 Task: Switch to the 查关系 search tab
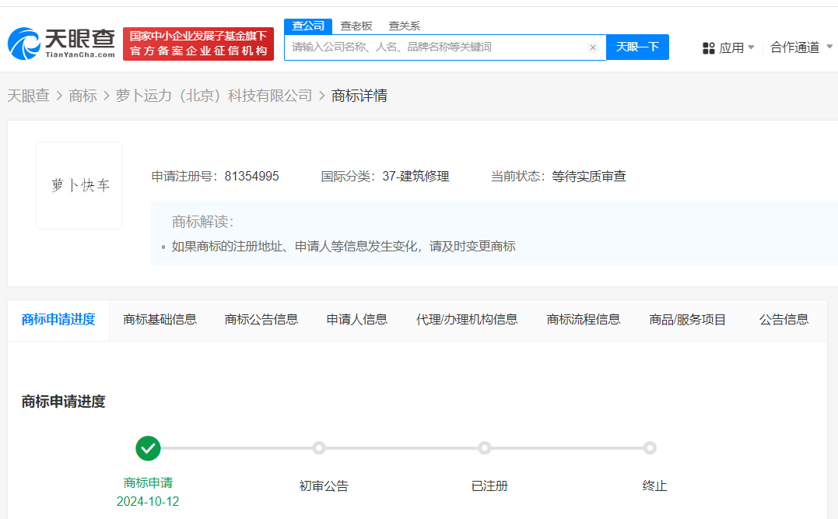404,26
